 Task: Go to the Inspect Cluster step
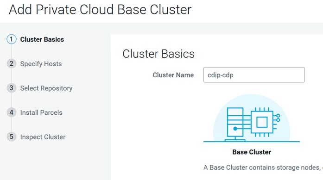[43, 137]
